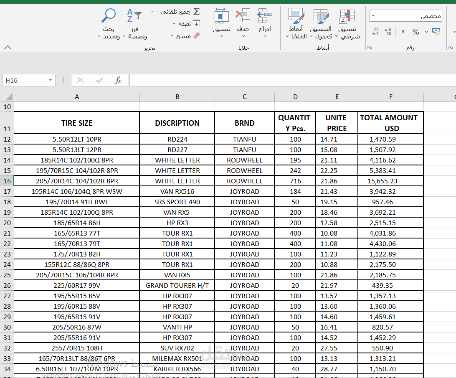Select quantity cell 716
Screen dimensions: 456x378
click(295, 181)
